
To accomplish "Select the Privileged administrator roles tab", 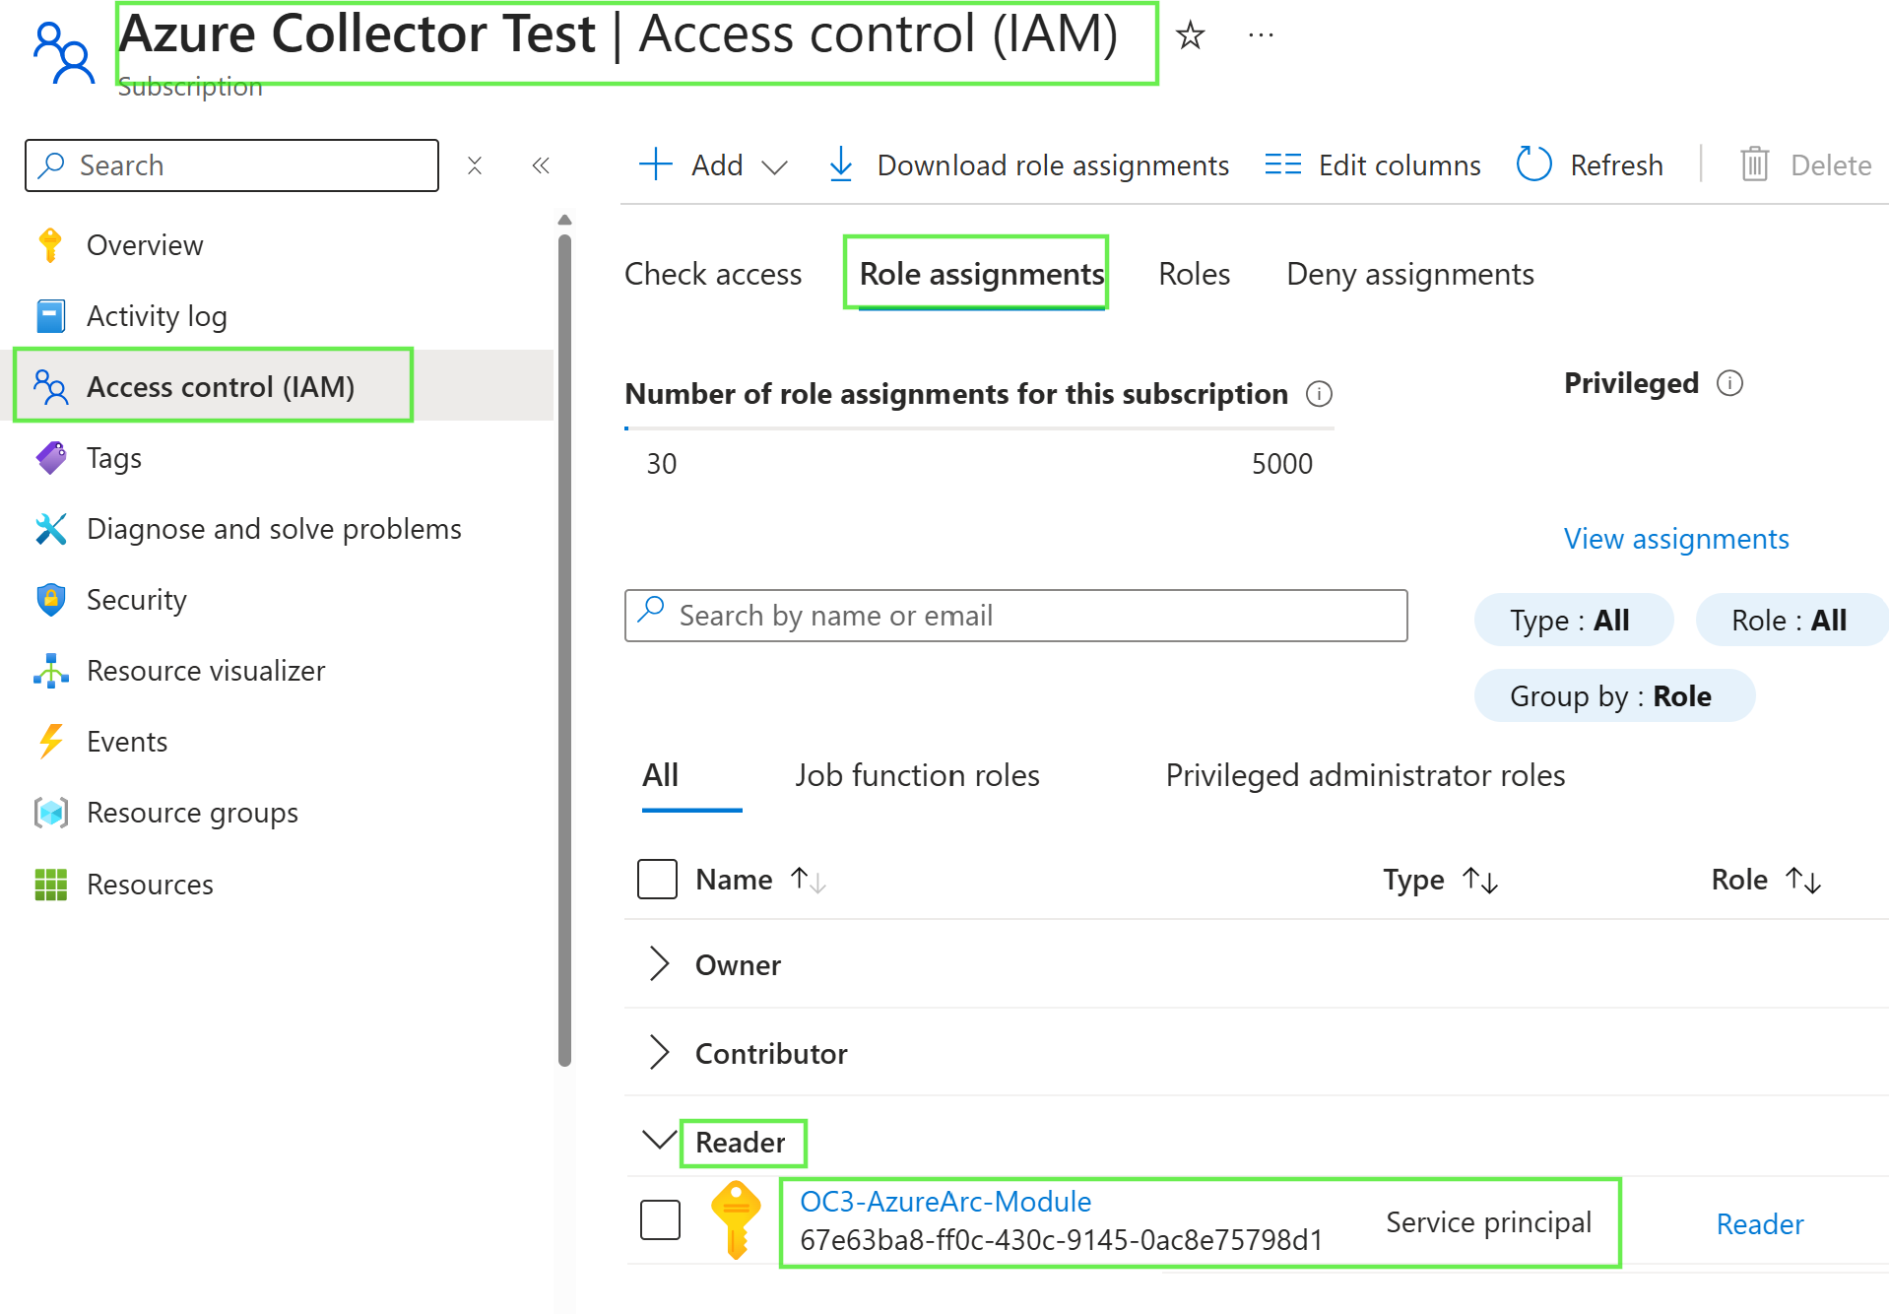I will [x=1365, y=775].
